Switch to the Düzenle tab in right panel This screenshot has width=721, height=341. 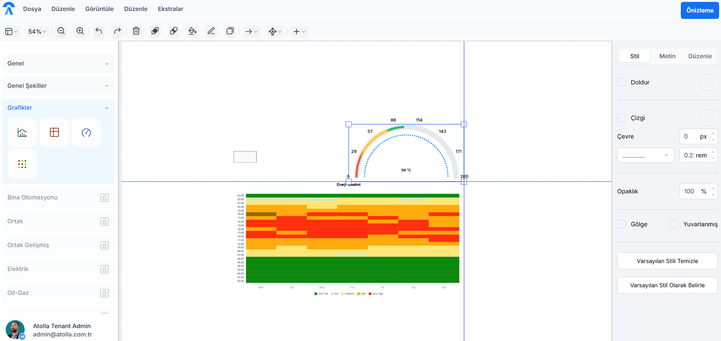(x=700, y=56)
